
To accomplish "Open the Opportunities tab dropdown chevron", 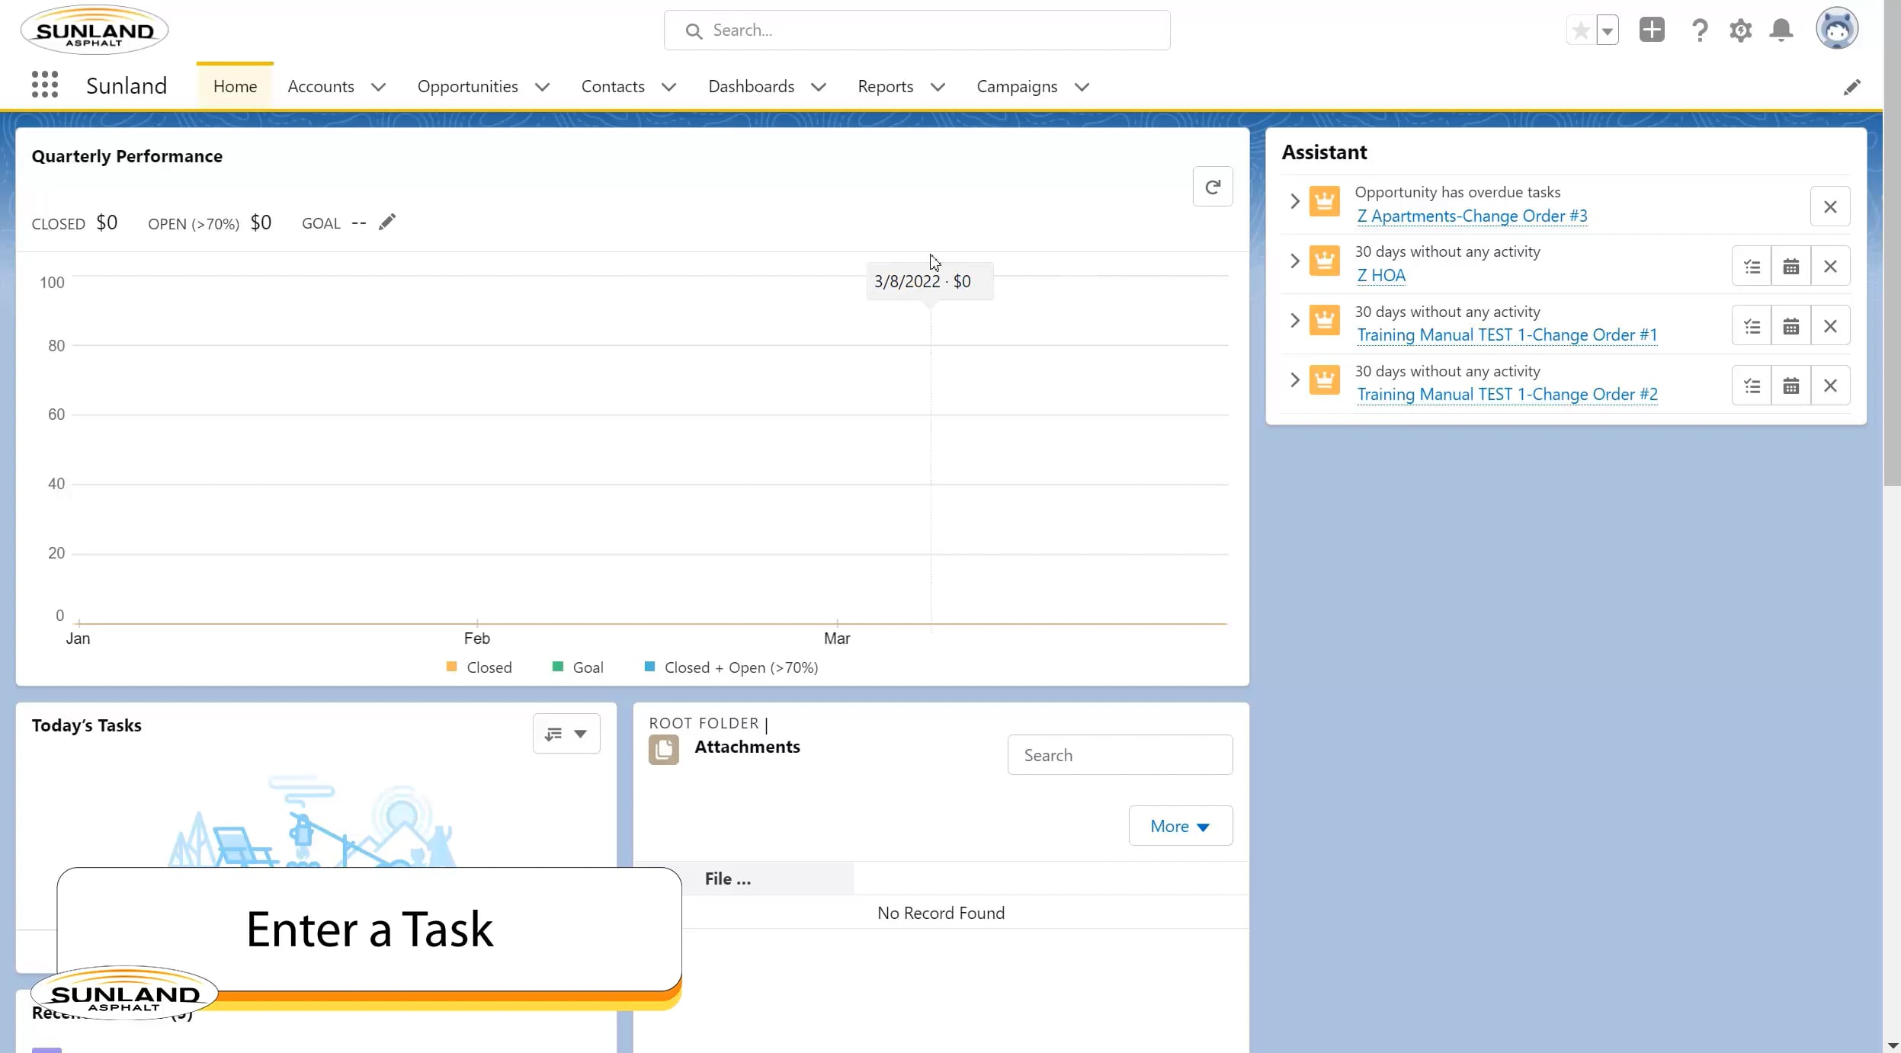I will 542,87.
